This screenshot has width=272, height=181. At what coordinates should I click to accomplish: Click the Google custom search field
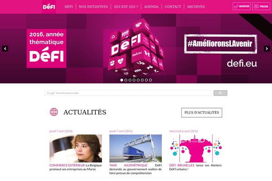click(128, 93)
